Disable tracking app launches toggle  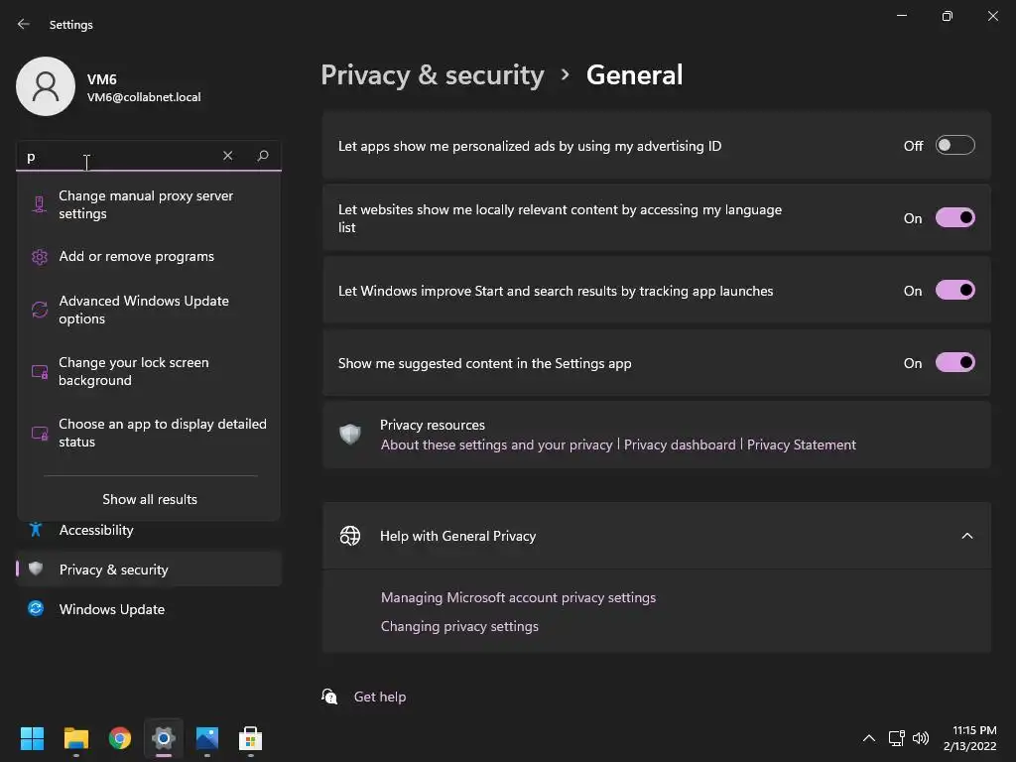(954, 291)
